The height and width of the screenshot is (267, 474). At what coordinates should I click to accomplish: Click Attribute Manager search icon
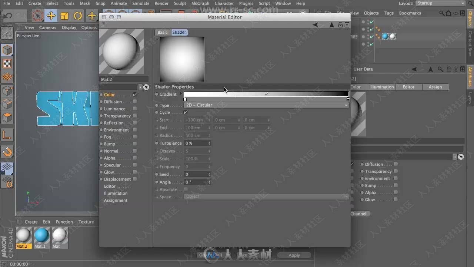pos(440,69)
